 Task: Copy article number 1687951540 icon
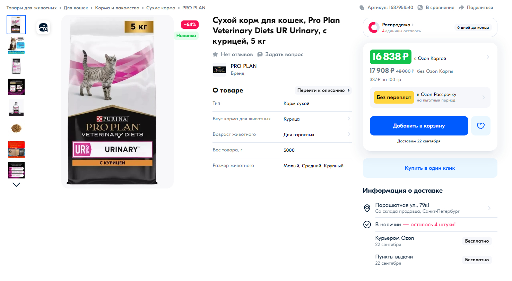pos(362,8)
